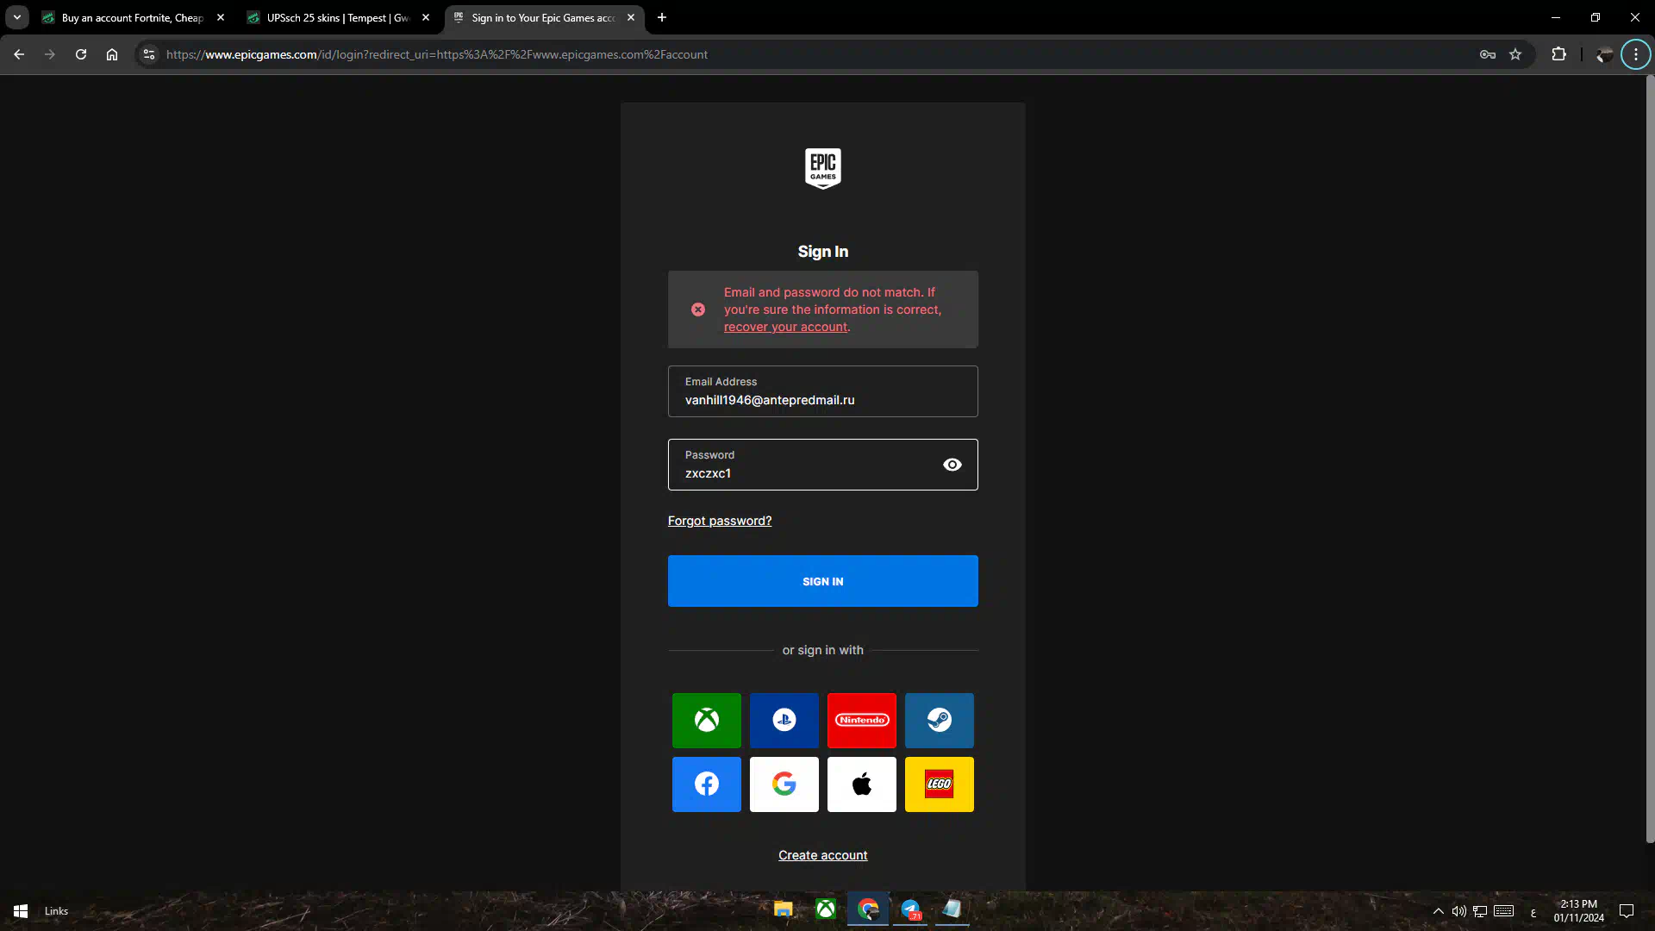Bookmark this page with star icon
This screenshot has width=1655, height=931.
(x=1515, y=54)
